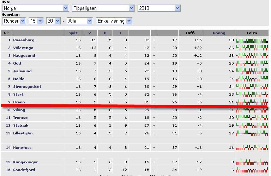This screenshot has height=176, width=271.
Task: Click Stabæk's form bar chart
Action: [252, 126]
